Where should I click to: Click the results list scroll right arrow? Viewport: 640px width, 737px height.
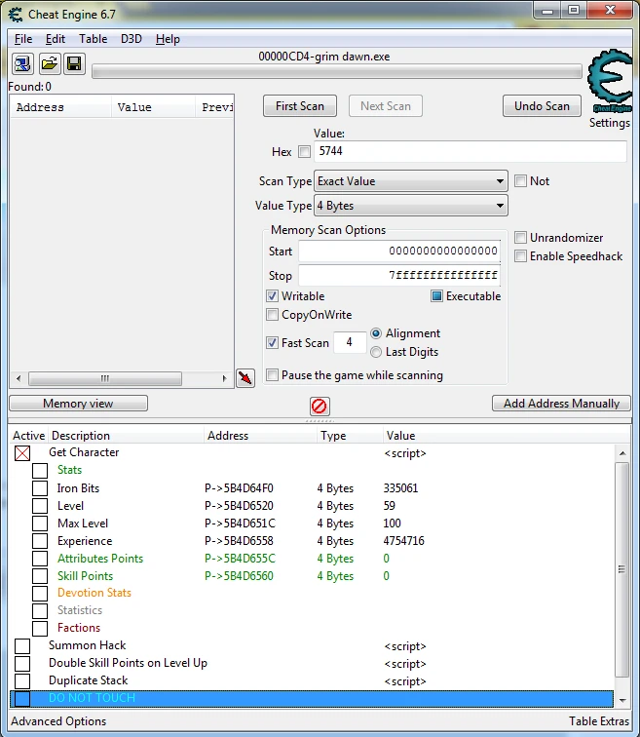pyautogui.click(x=224, y=378)
